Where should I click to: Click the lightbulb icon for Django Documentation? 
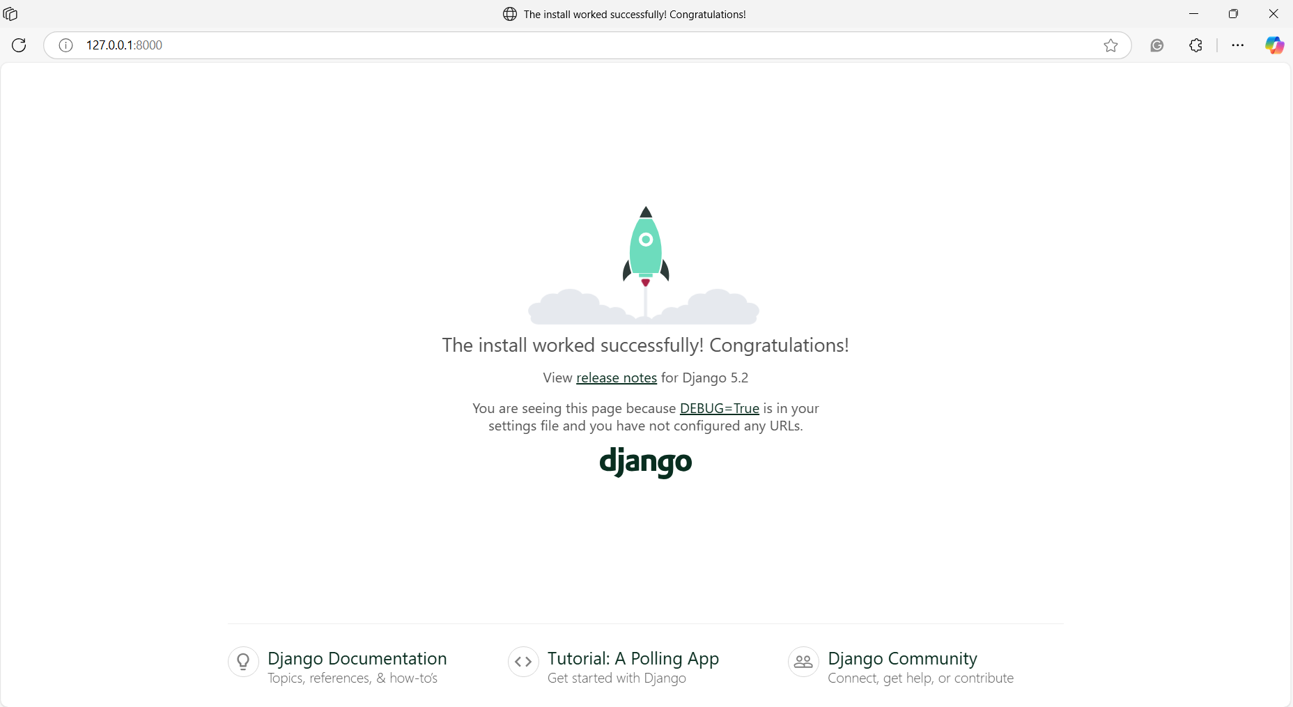[x=243, y=661]
